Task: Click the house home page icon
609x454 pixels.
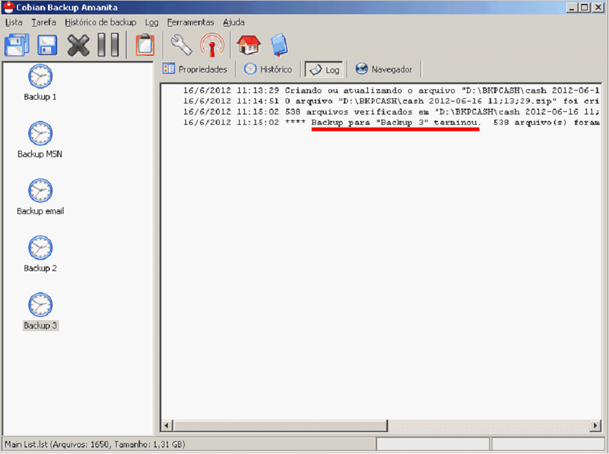Action: point(248,45)
